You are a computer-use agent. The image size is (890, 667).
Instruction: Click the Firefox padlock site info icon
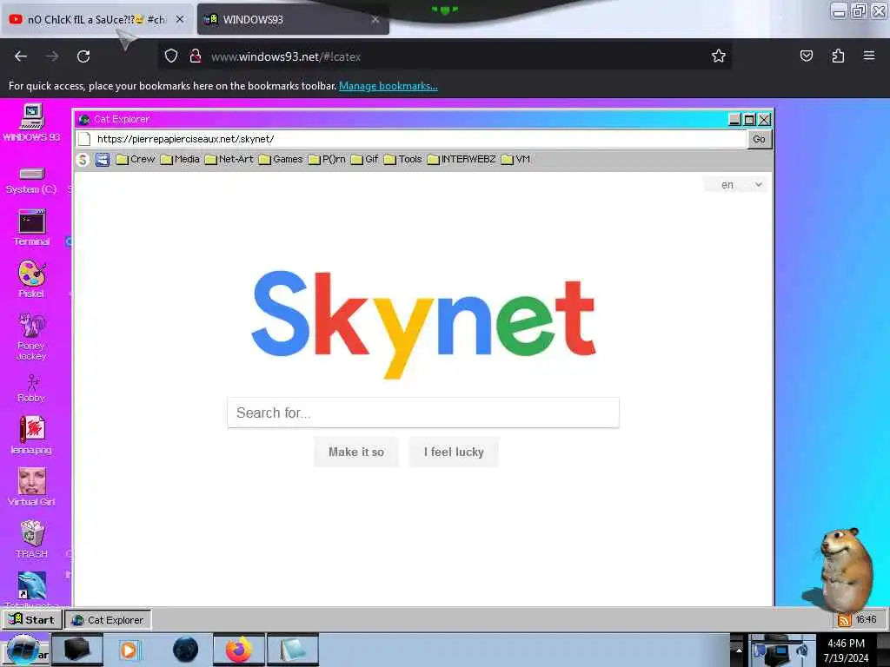click(196, 56)
